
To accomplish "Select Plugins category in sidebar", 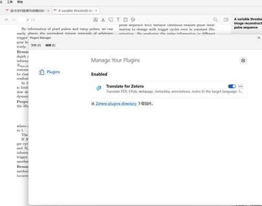I will coord(49,72).
